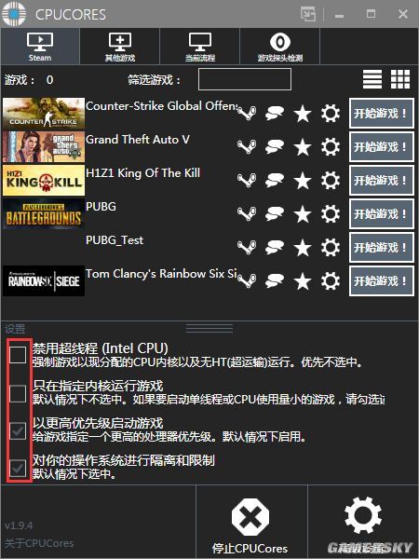Switch to list view layout icon
Image resolution: width=419 pixels, height=559 pixels.
372,79
